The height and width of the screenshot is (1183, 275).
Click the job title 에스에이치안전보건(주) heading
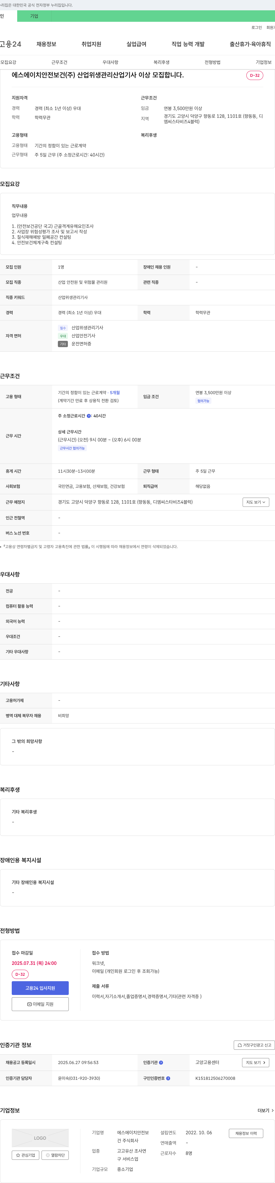(x=98, y=75)
